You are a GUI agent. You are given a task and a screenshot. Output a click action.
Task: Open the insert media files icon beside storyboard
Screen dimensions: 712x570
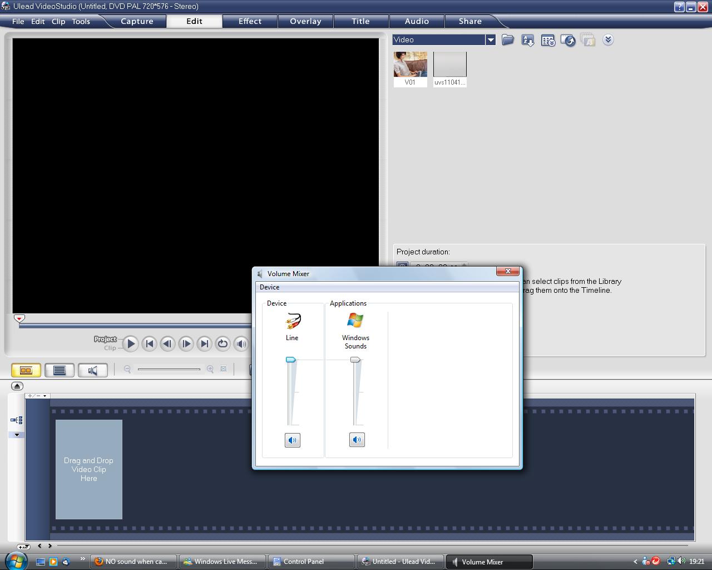point(16,420)
